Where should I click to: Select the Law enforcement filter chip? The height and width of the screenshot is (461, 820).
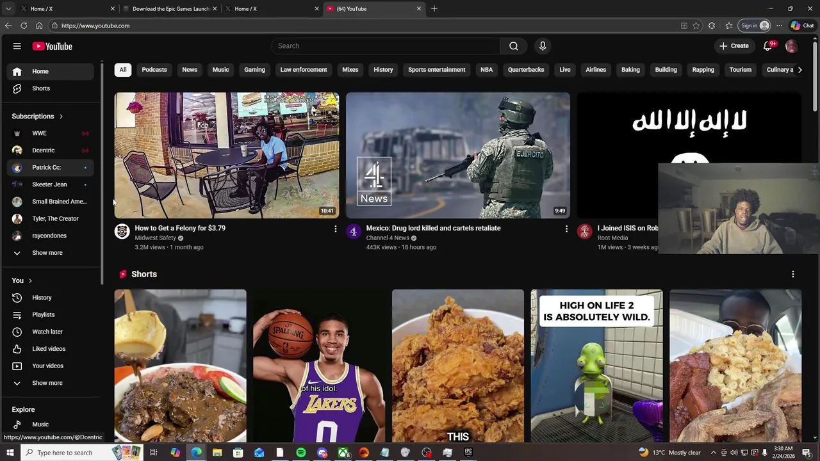click(304, 70)
